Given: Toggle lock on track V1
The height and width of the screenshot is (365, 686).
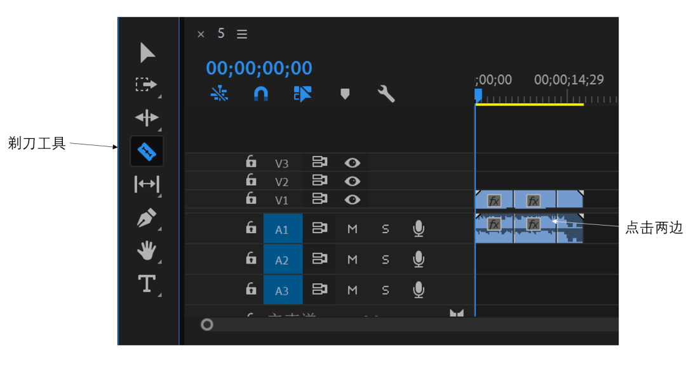Looking at the screenshot, I should (x=251, y=198).
